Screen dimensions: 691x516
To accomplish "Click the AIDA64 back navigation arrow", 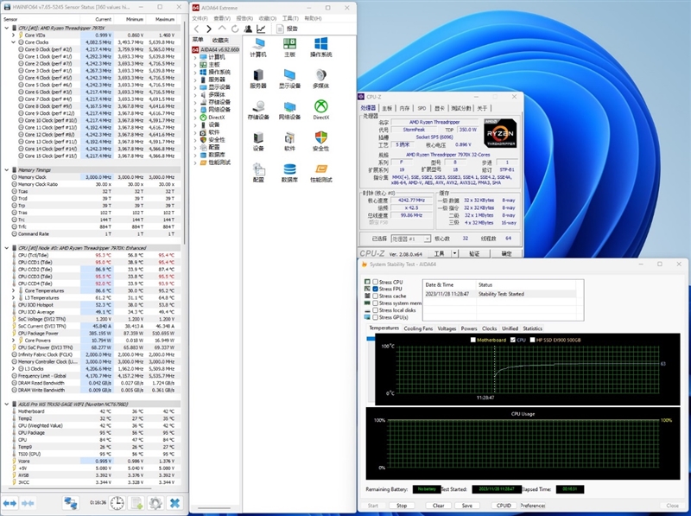I will point(197,29).
